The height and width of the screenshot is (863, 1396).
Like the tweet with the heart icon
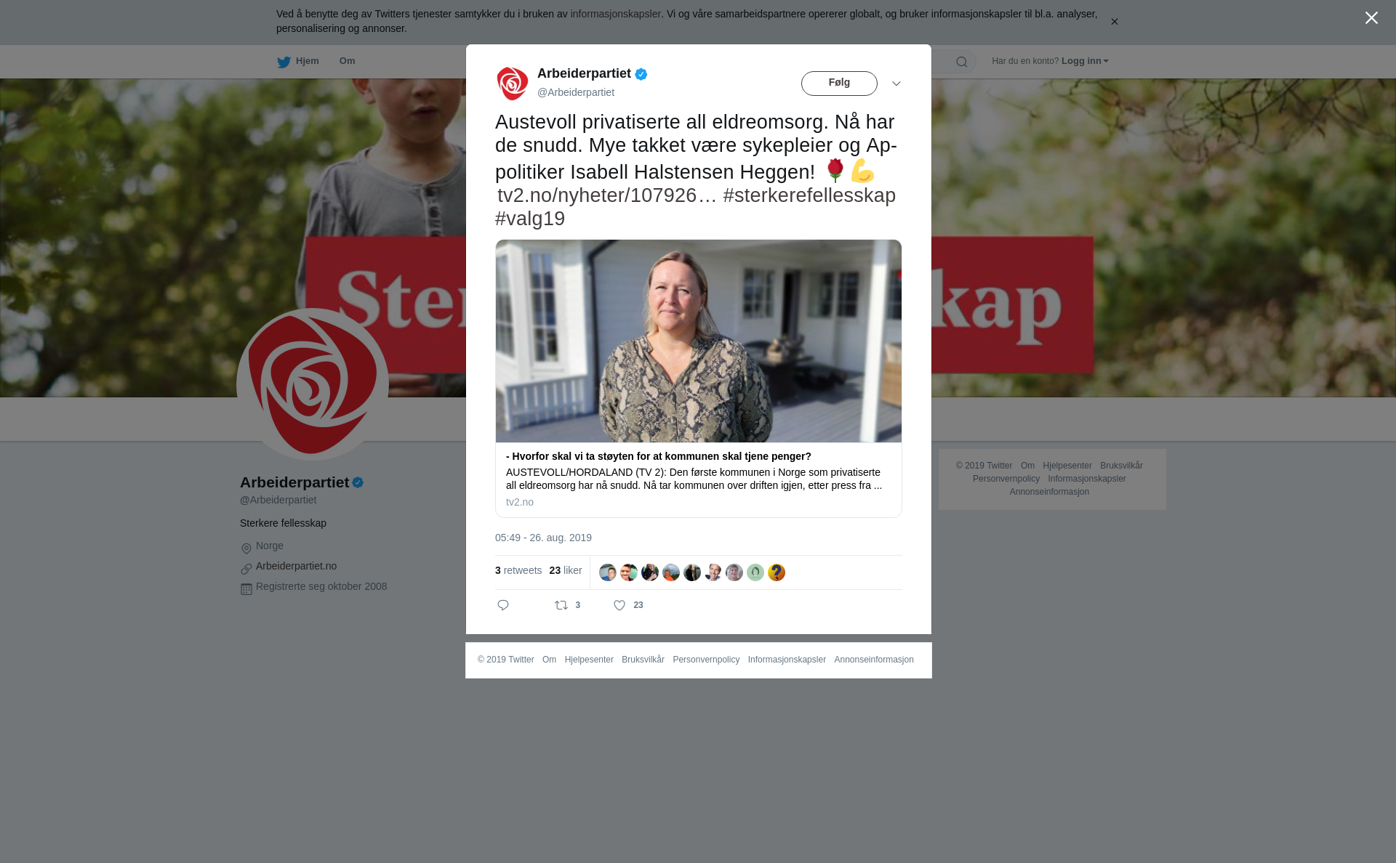619,605
